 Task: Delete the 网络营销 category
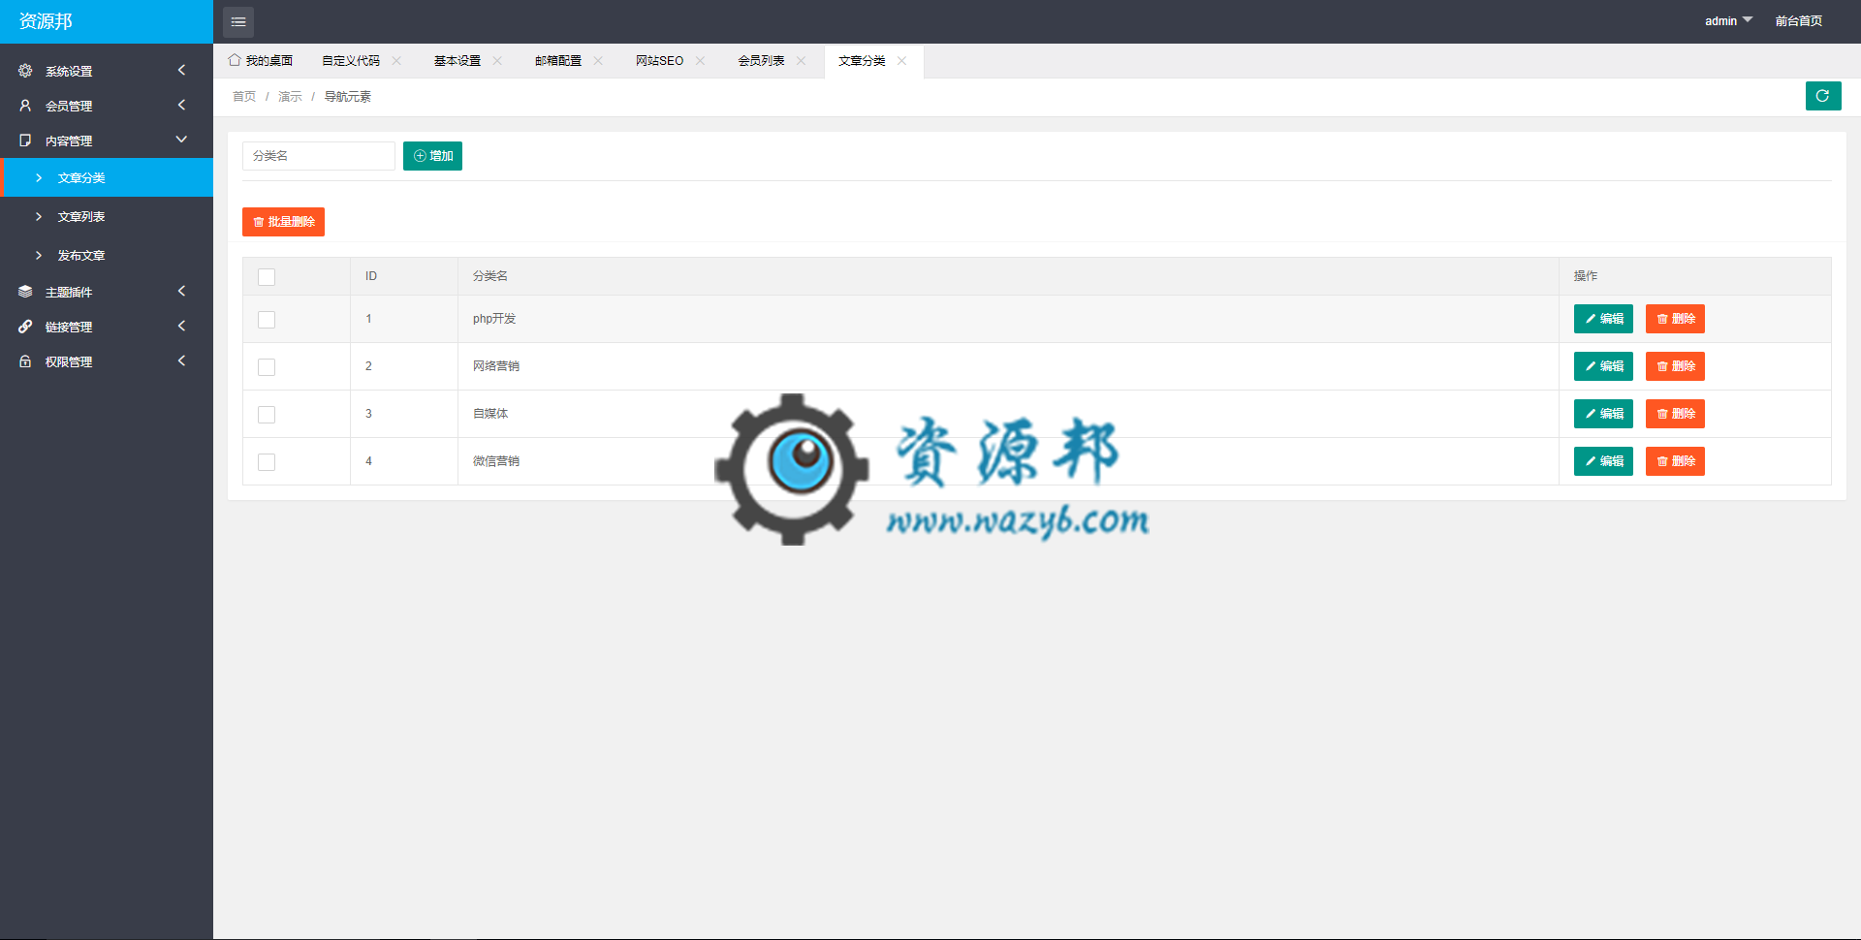click(x=1675, y=366)
